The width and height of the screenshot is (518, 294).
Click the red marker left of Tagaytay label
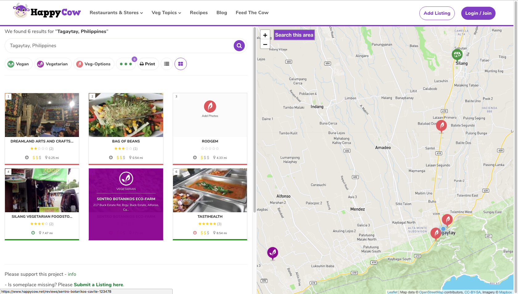pyautogui.click(x=436, y=234)
